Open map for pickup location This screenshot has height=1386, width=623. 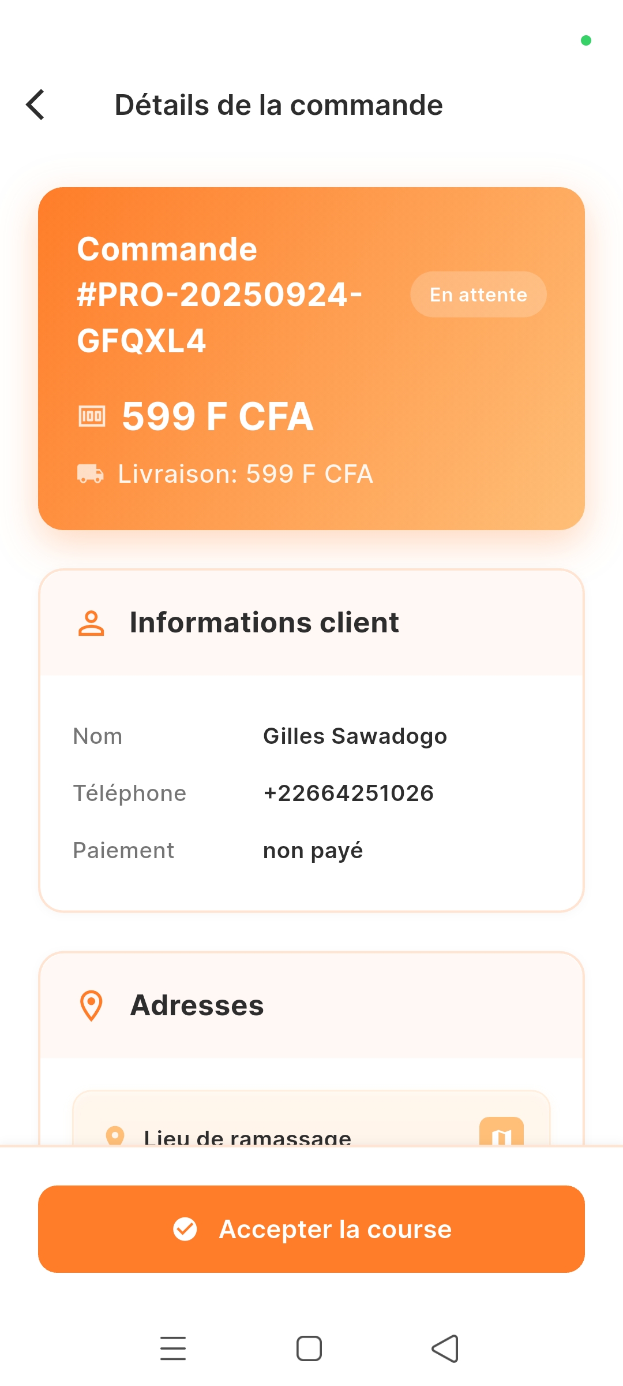coord(501,1132)
